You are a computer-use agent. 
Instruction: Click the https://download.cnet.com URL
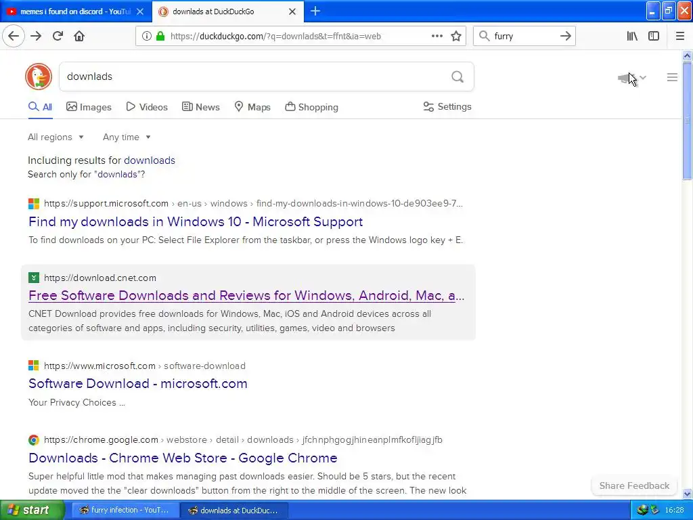coord(100,278)
